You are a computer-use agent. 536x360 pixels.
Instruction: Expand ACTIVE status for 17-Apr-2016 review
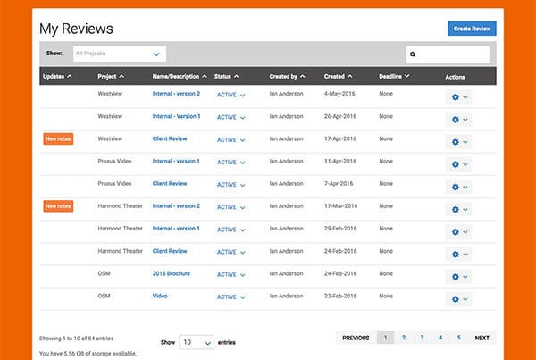231,140
